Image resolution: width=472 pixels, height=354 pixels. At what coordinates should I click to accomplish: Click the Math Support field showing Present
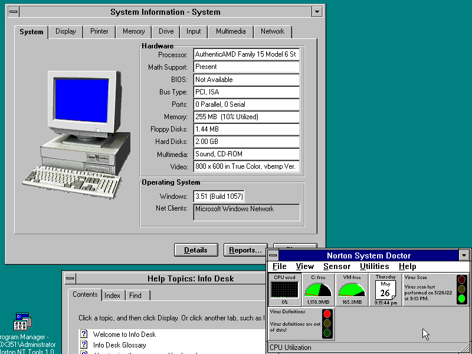[x=246, y=67]
